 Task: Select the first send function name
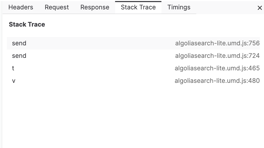(19, 43)
